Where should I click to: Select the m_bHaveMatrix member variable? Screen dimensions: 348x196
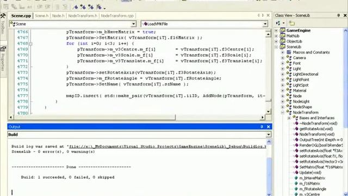pyautogui.click(x=312, y=178)
